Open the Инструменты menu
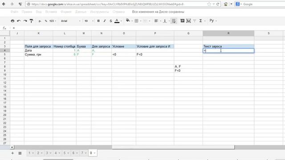Screen dimensions: 285x160 click(x=99, y=12)
